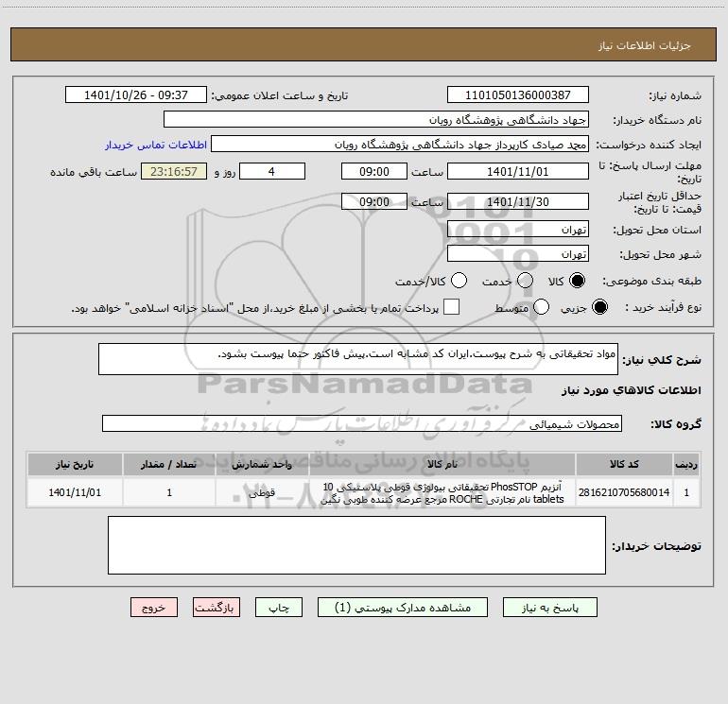Click the quantity cell showing 1
728x704 pixels.
point(169,492)
